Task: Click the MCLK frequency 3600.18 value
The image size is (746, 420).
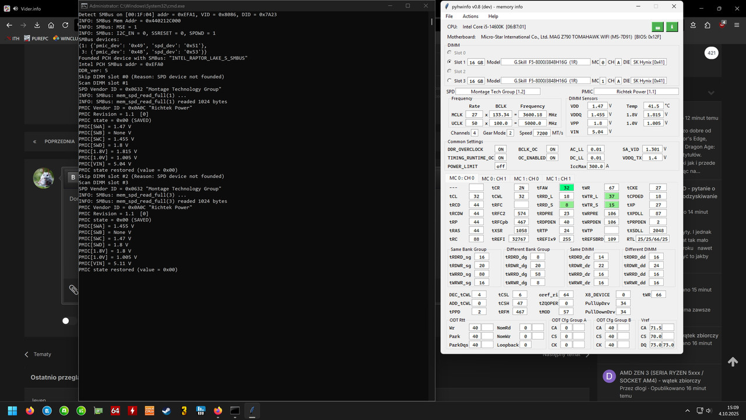Action: [533, 115]
